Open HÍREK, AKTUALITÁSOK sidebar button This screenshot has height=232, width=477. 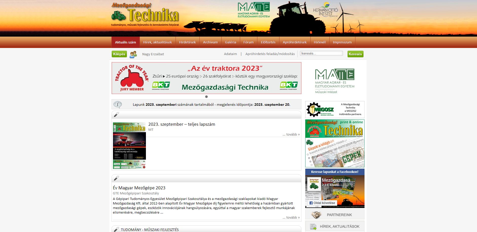(335, 226)
